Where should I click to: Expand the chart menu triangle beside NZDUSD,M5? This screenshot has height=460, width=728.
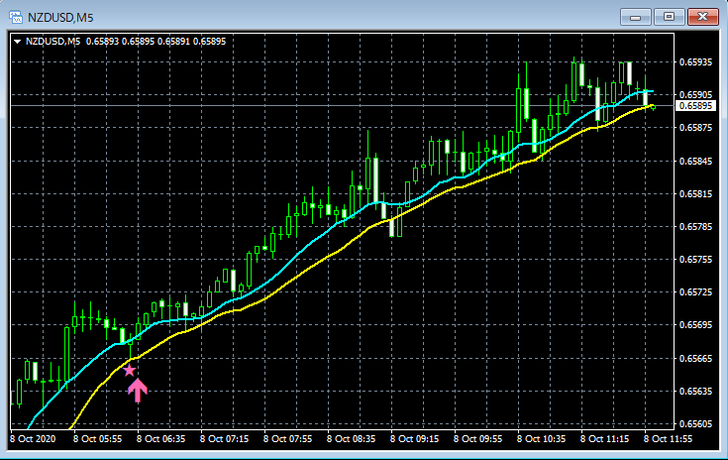coord(17,42)
